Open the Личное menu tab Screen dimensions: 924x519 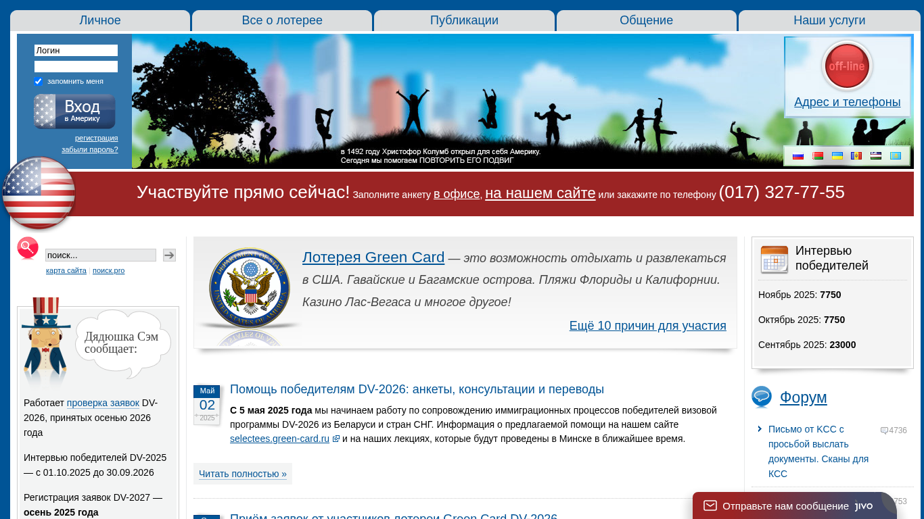pos(100,20)
